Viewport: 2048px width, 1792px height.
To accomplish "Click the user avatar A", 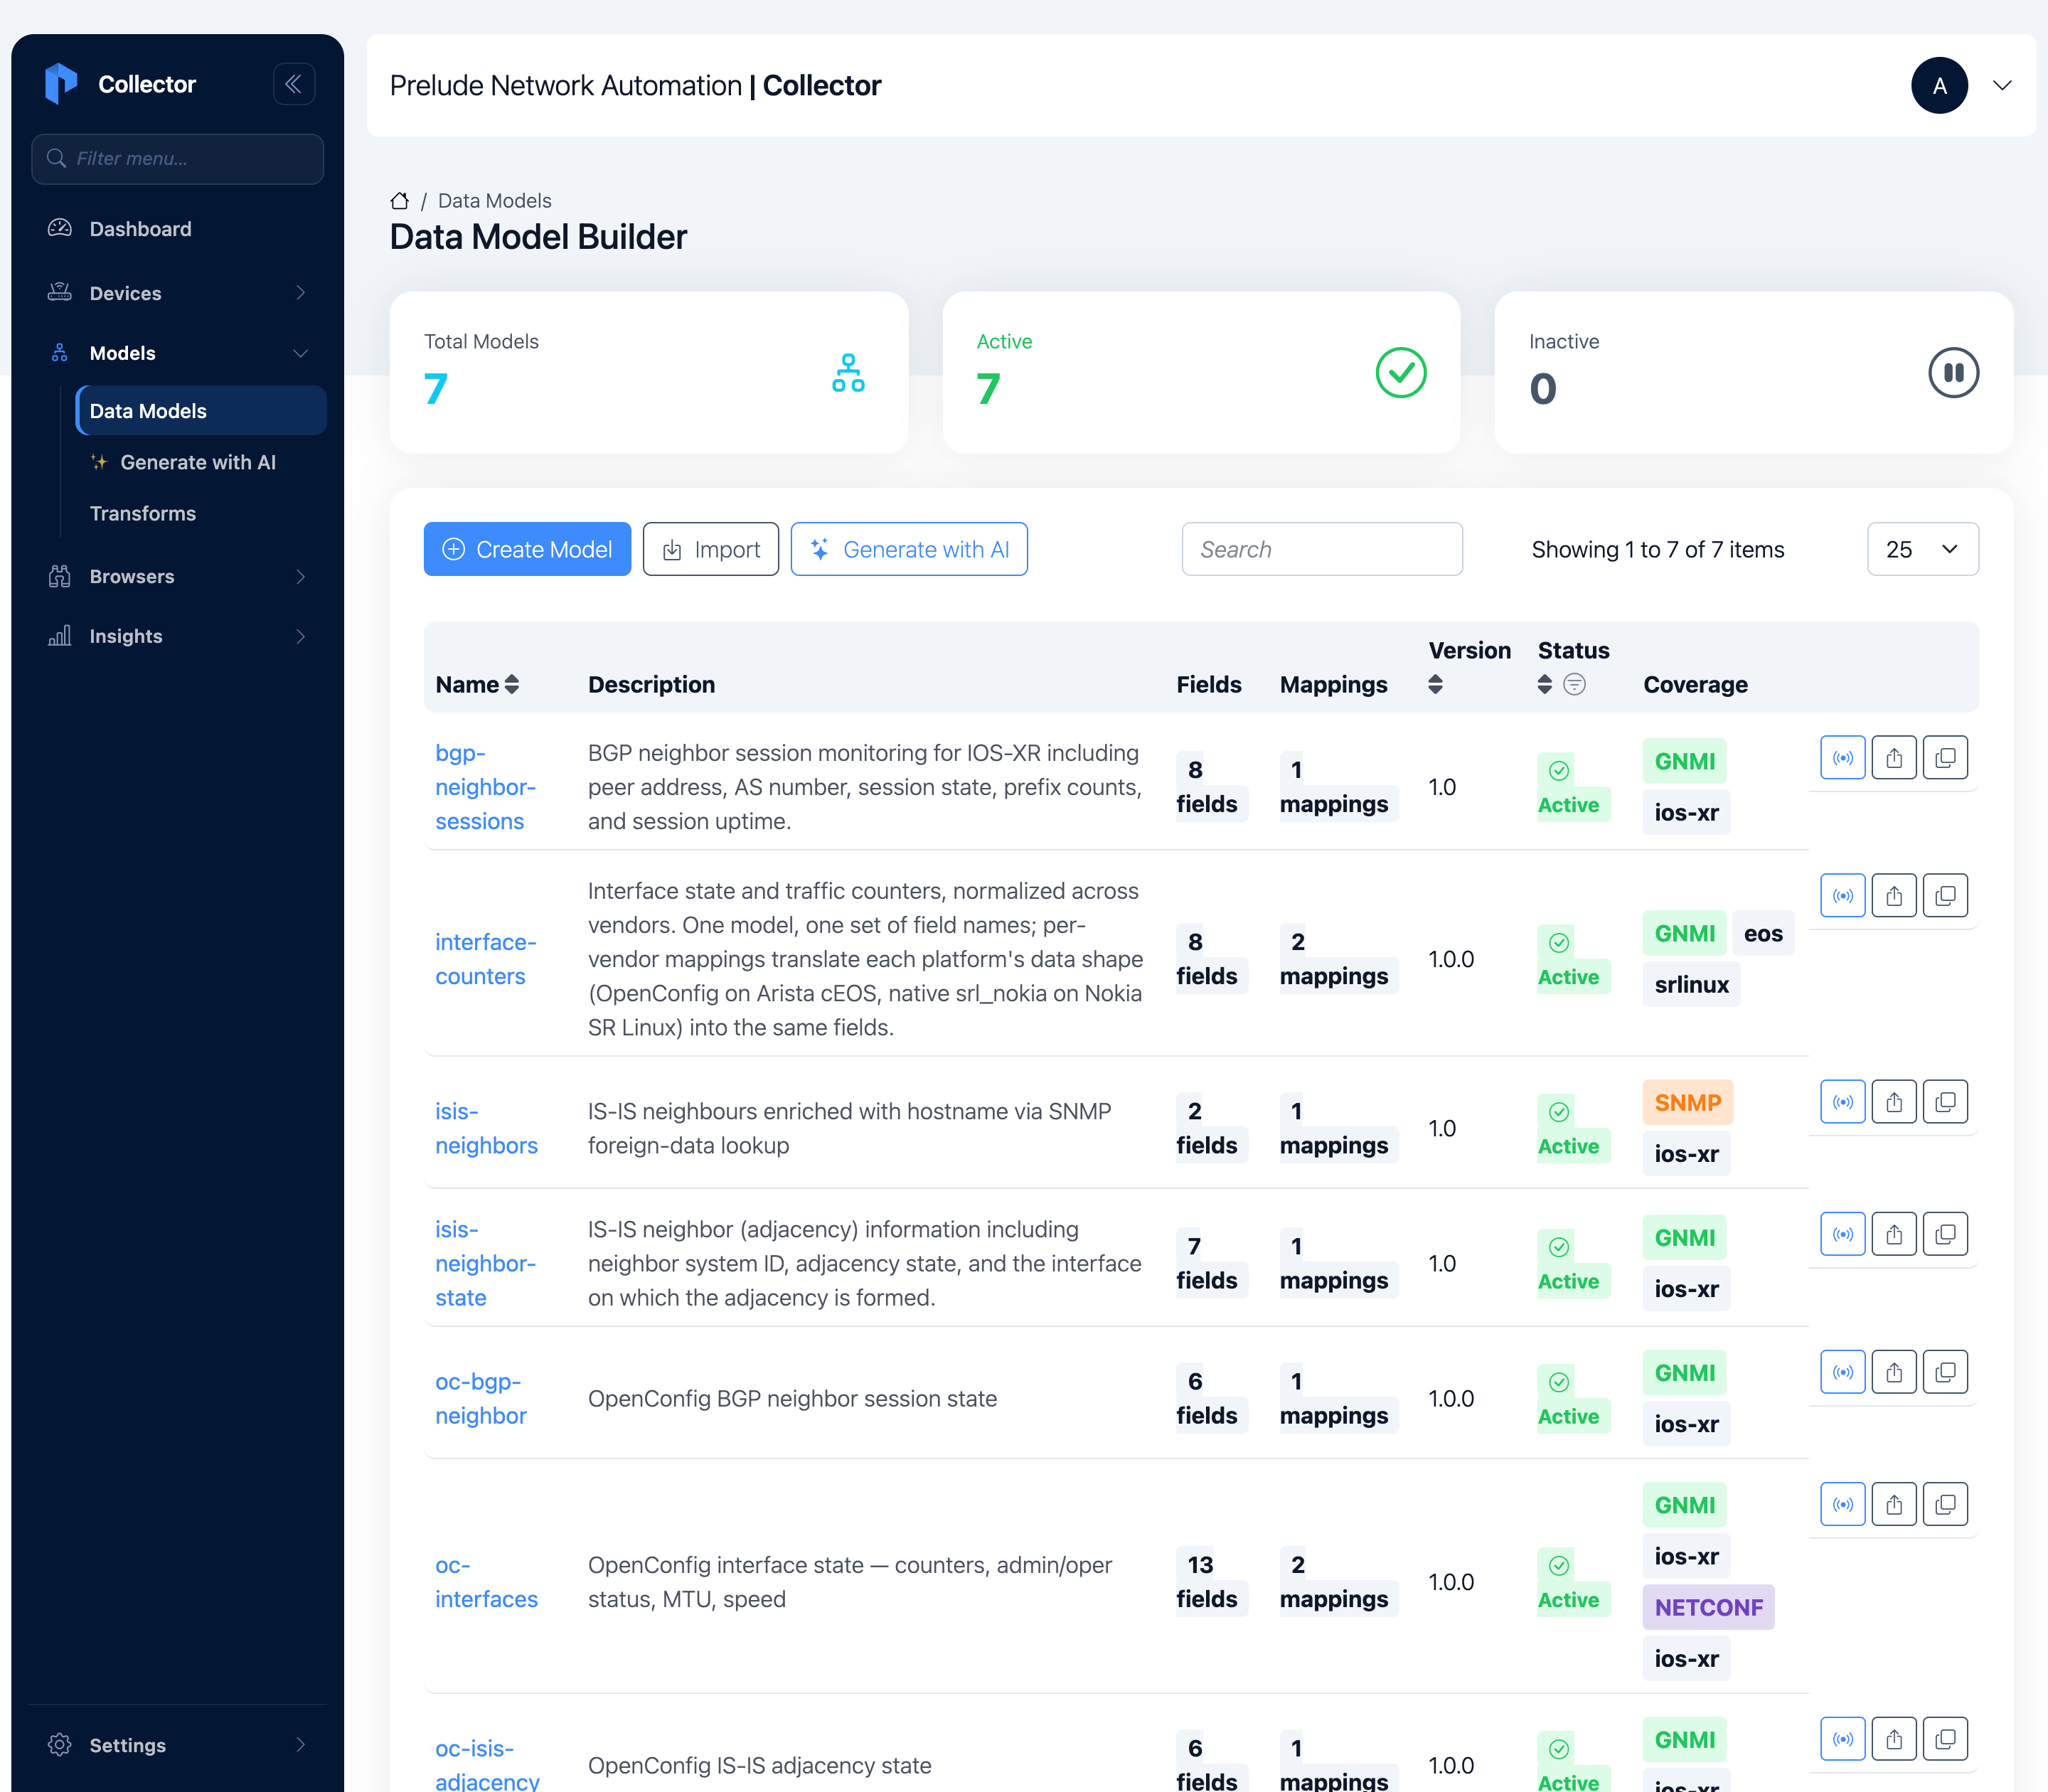I will [x=1939, y=86].
